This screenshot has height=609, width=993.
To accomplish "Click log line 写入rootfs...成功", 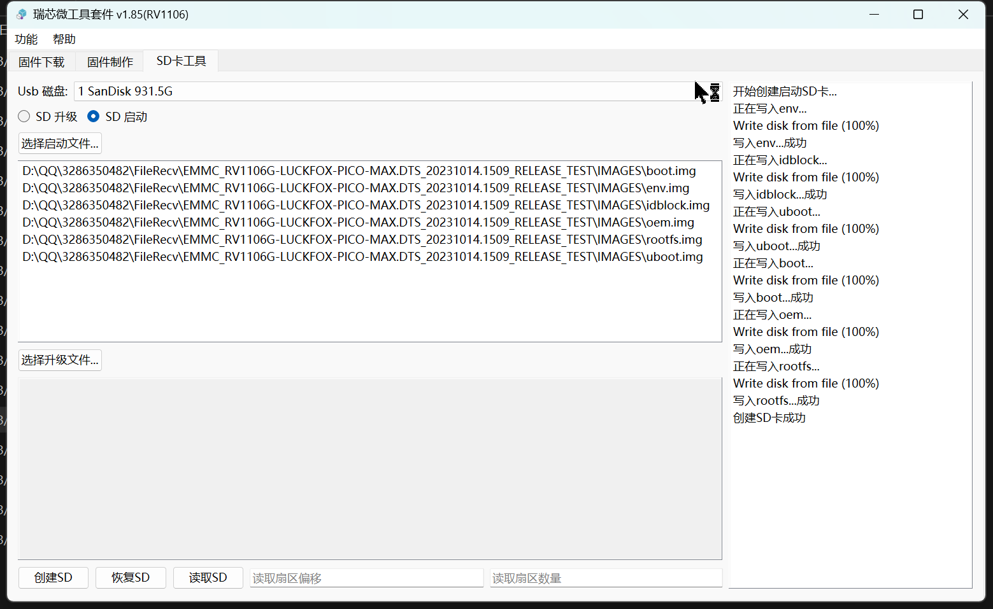I will pos(776,401).
